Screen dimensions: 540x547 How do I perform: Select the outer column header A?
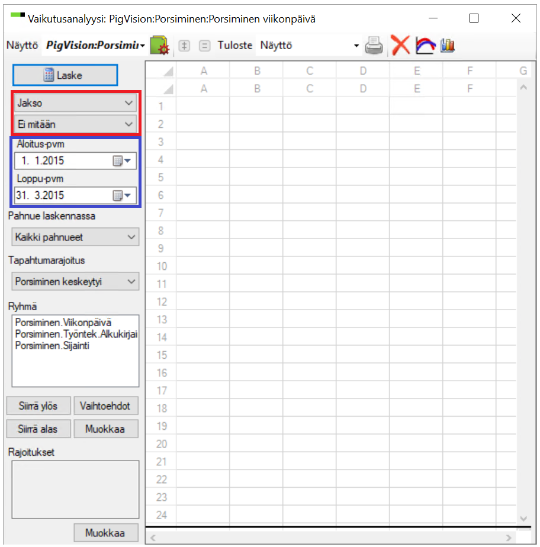pyautogui.click(x=204, y=71)
